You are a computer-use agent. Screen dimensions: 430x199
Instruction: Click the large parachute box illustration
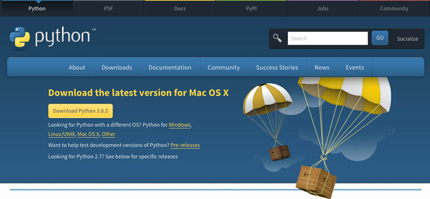pos(345,137)
